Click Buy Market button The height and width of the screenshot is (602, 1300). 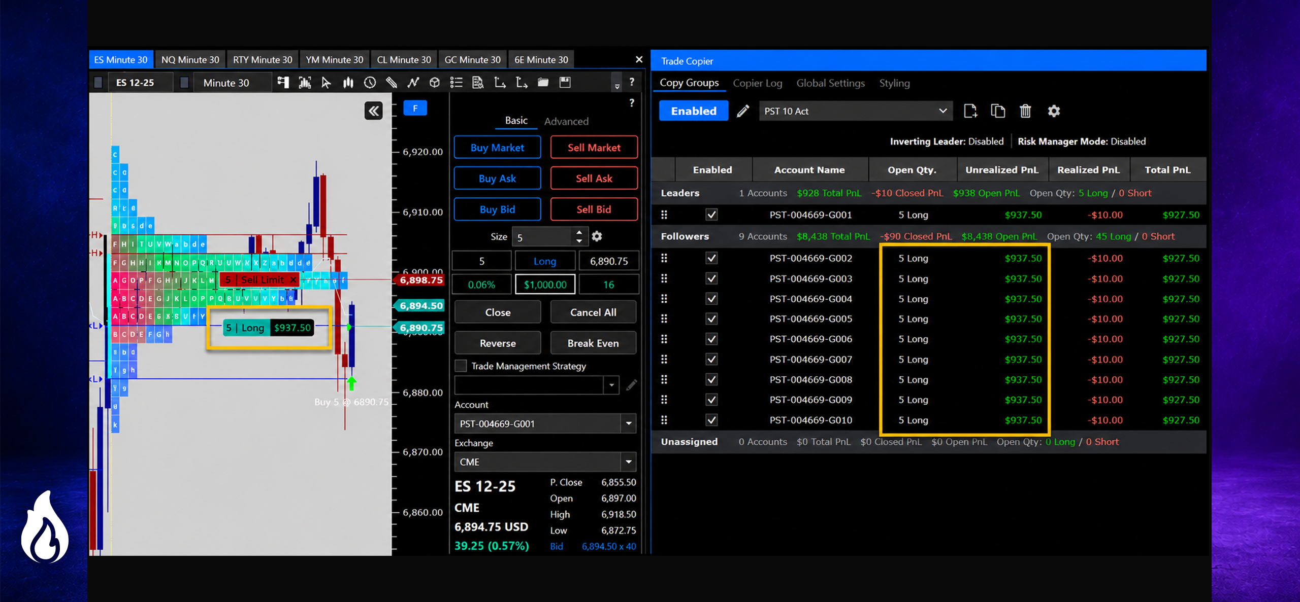click(x=497, y=148)
